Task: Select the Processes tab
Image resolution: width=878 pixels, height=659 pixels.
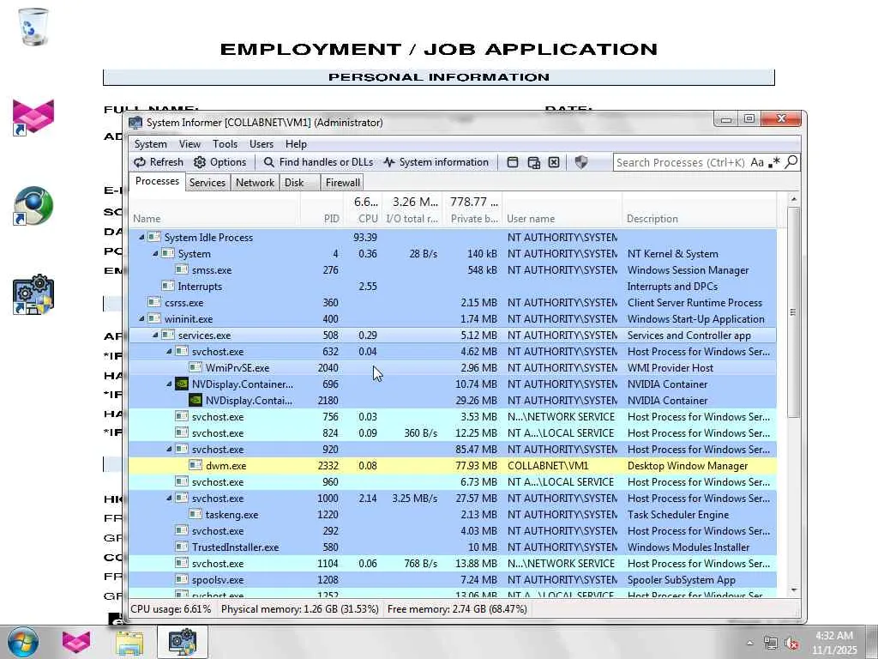Action: point(158,181)
